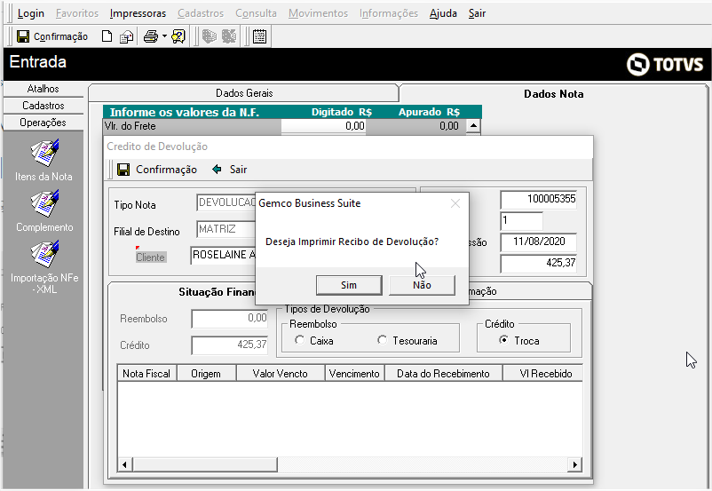Click left arrow of grid horizontal scrollbar
Screen dimensions: 712x491
click(124, 464)
